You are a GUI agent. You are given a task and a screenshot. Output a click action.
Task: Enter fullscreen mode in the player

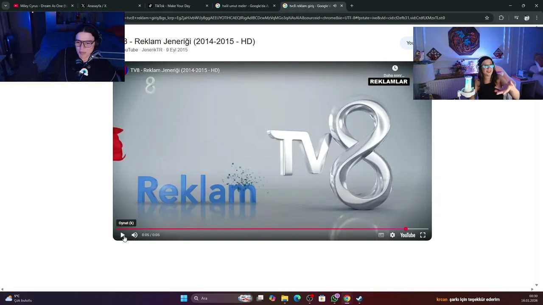click(423, 235)
